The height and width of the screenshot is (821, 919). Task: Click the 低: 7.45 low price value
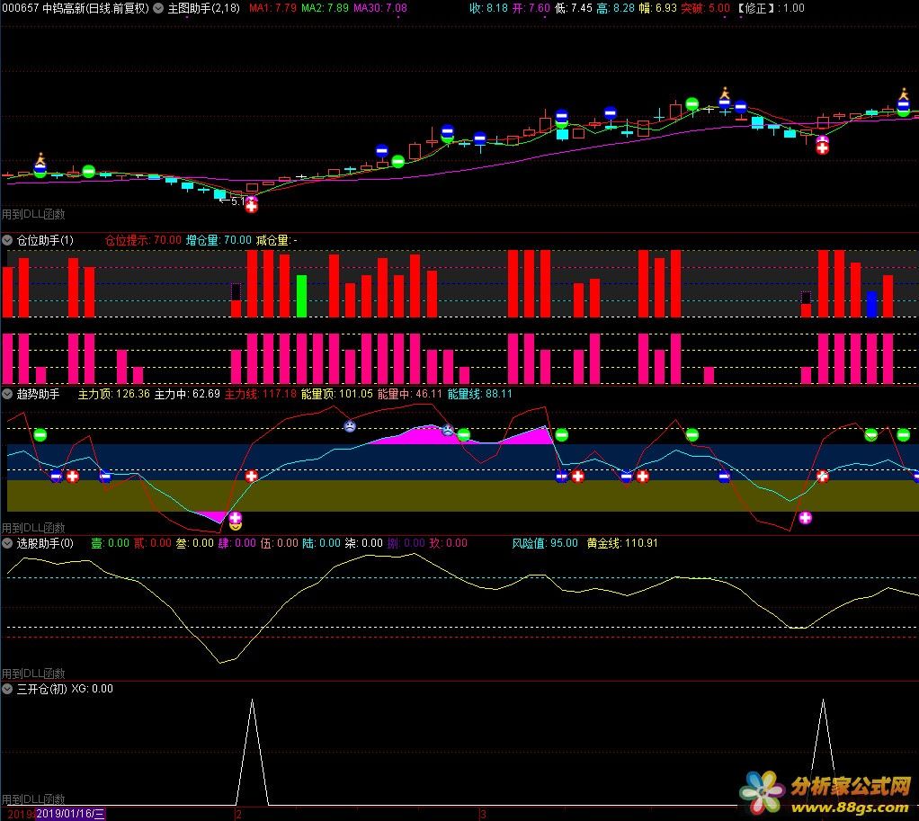(x=573, y=8)
